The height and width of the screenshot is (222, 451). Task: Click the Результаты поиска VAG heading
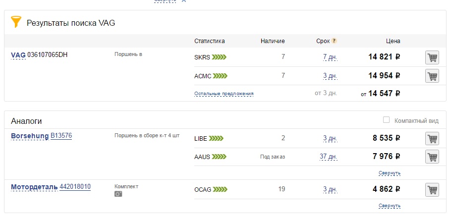[x=71, y=23]
